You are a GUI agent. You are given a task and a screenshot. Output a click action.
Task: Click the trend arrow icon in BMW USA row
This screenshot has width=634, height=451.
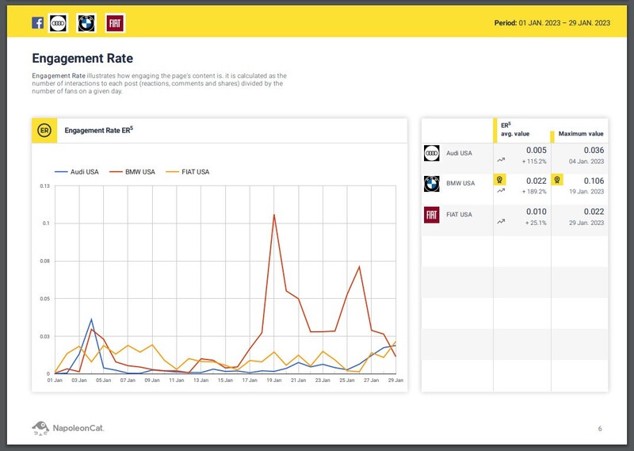tap(501, 190)
